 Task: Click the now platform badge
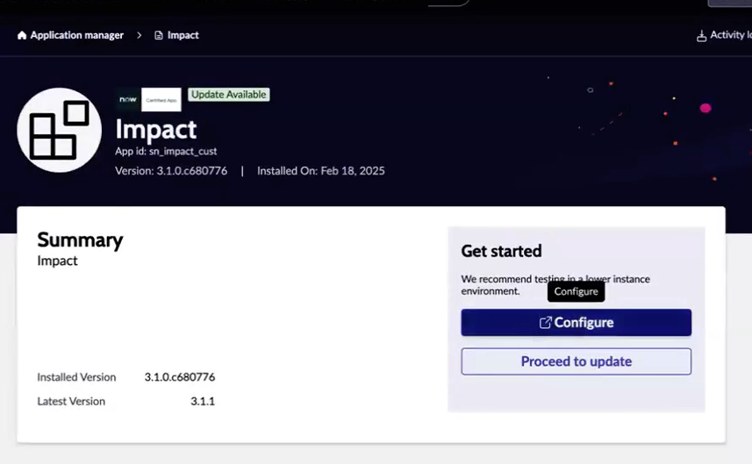tap(128, 100)
